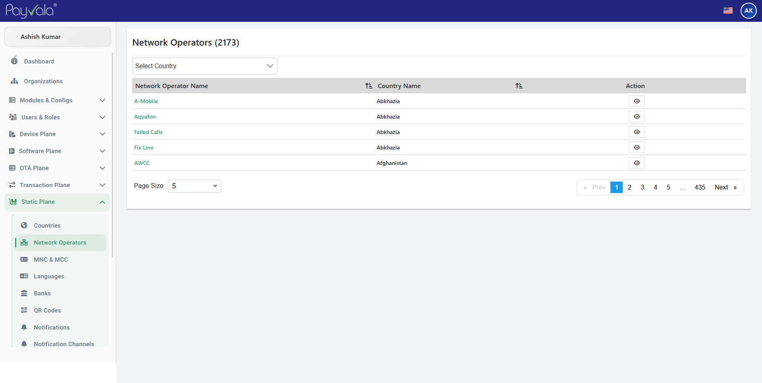Open the AK user avatar menu
The image size is (762, 383).
pos(749,11)
